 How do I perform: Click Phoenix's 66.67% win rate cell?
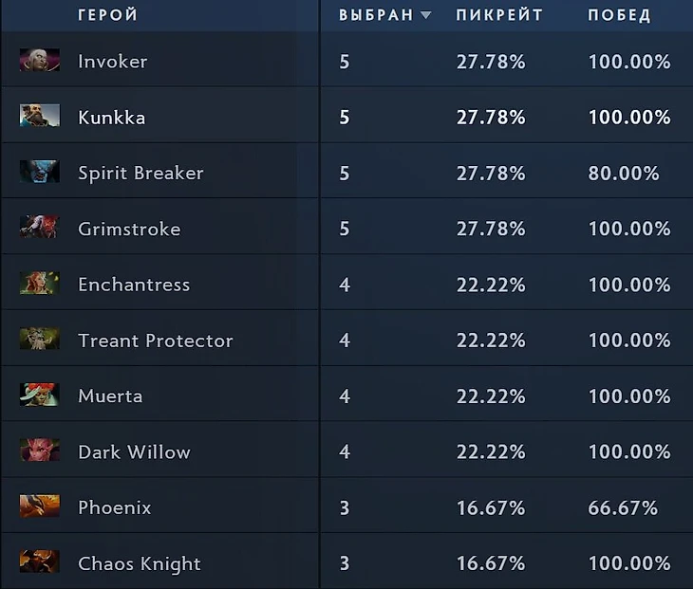tap(623, 507)
